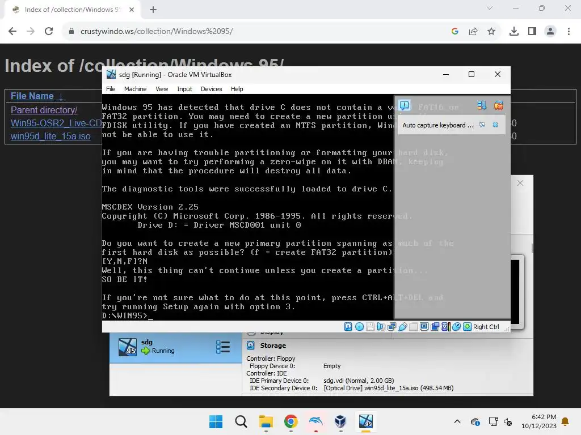
Task: Show hidden system tray icons chevron
Action: [457, 421]
